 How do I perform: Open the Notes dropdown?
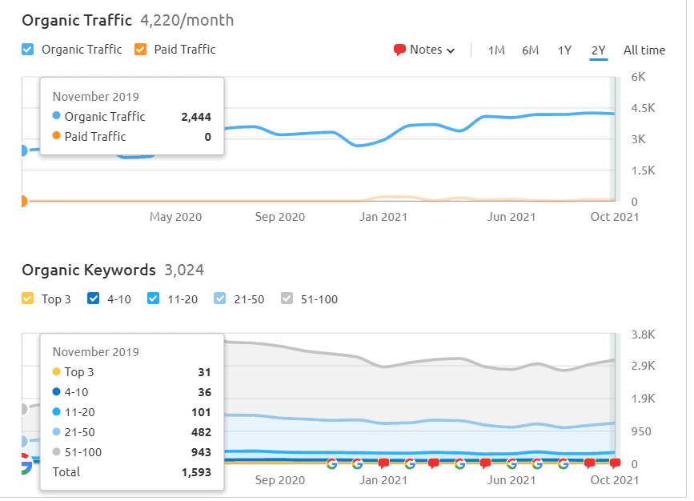(424, 50)
